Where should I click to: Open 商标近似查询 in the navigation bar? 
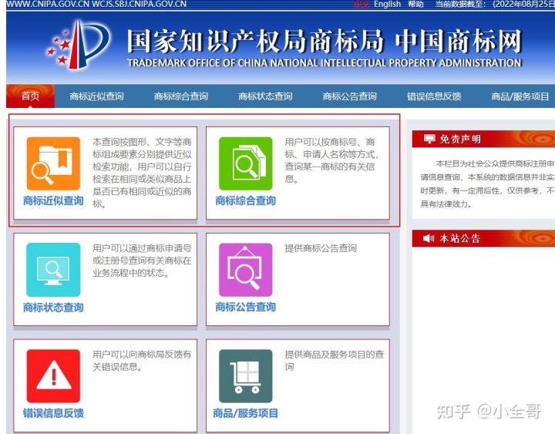96,96
